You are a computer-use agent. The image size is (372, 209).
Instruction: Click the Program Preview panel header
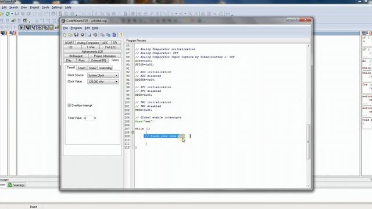(136, 41)
